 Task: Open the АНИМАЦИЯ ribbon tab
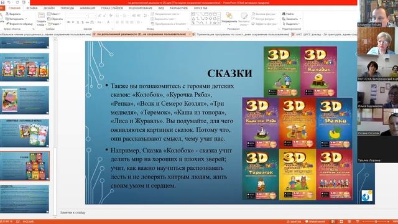pos(88,8)
